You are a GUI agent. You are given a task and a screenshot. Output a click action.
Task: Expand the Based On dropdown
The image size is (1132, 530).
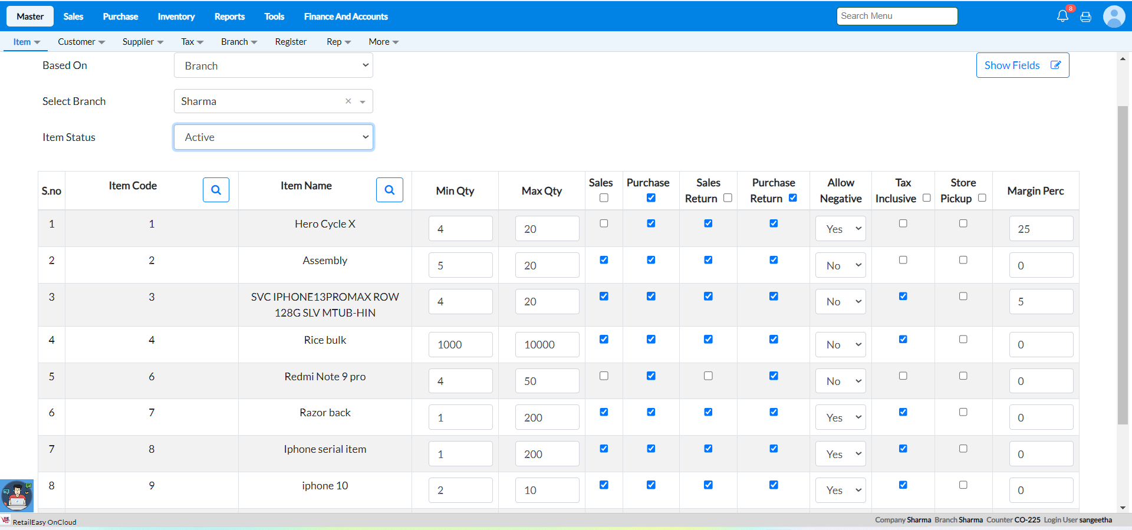tap(274, 65)
